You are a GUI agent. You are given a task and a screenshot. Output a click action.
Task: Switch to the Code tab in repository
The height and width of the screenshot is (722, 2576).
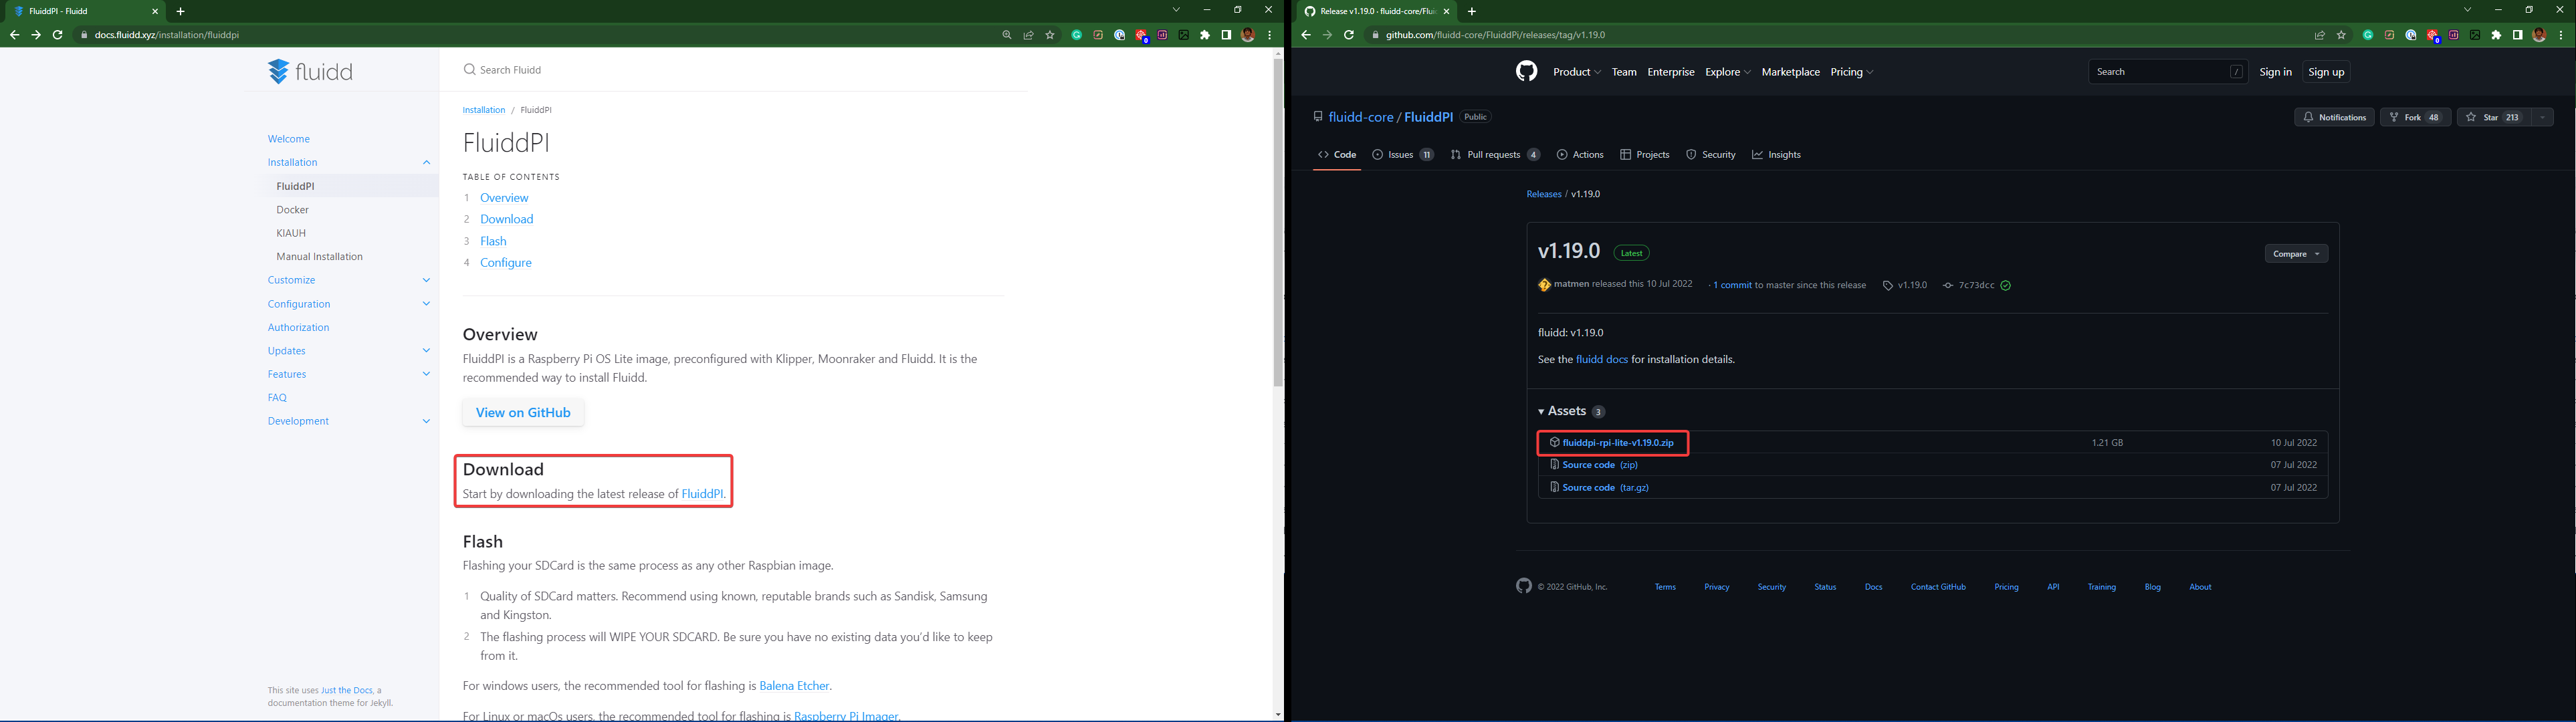click(x=1337, y=155)
